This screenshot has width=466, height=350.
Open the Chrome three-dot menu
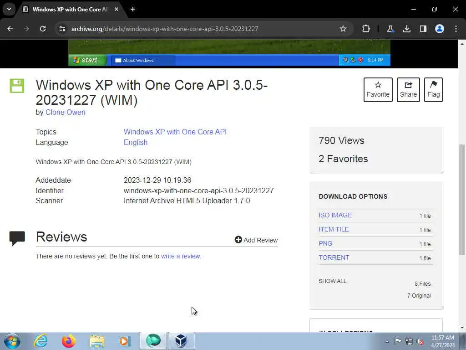click(x=456, y=29)
